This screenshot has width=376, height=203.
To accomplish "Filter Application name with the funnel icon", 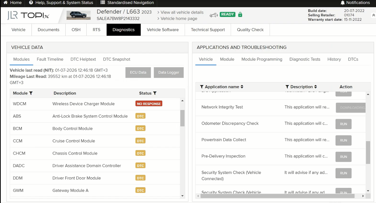I will coord(202,87).
